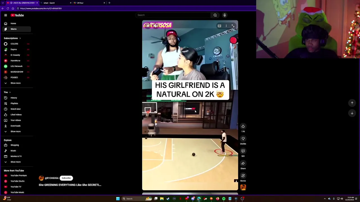Like the short with thumbs up
The height and width of the screenshot is (202, 360).
[x=243, y=126]
